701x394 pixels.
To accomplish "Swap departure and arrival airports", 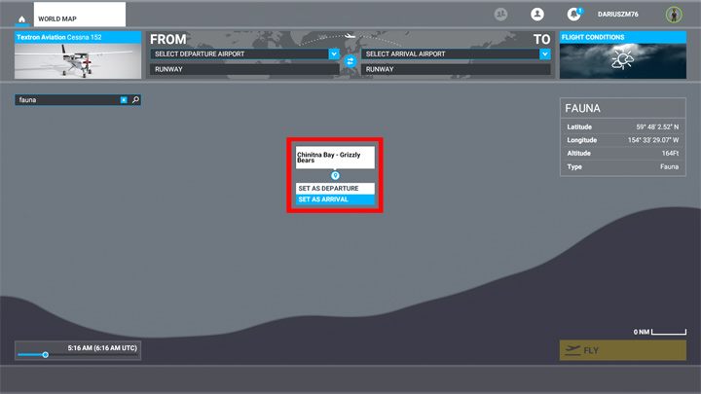I will point(350,61).
